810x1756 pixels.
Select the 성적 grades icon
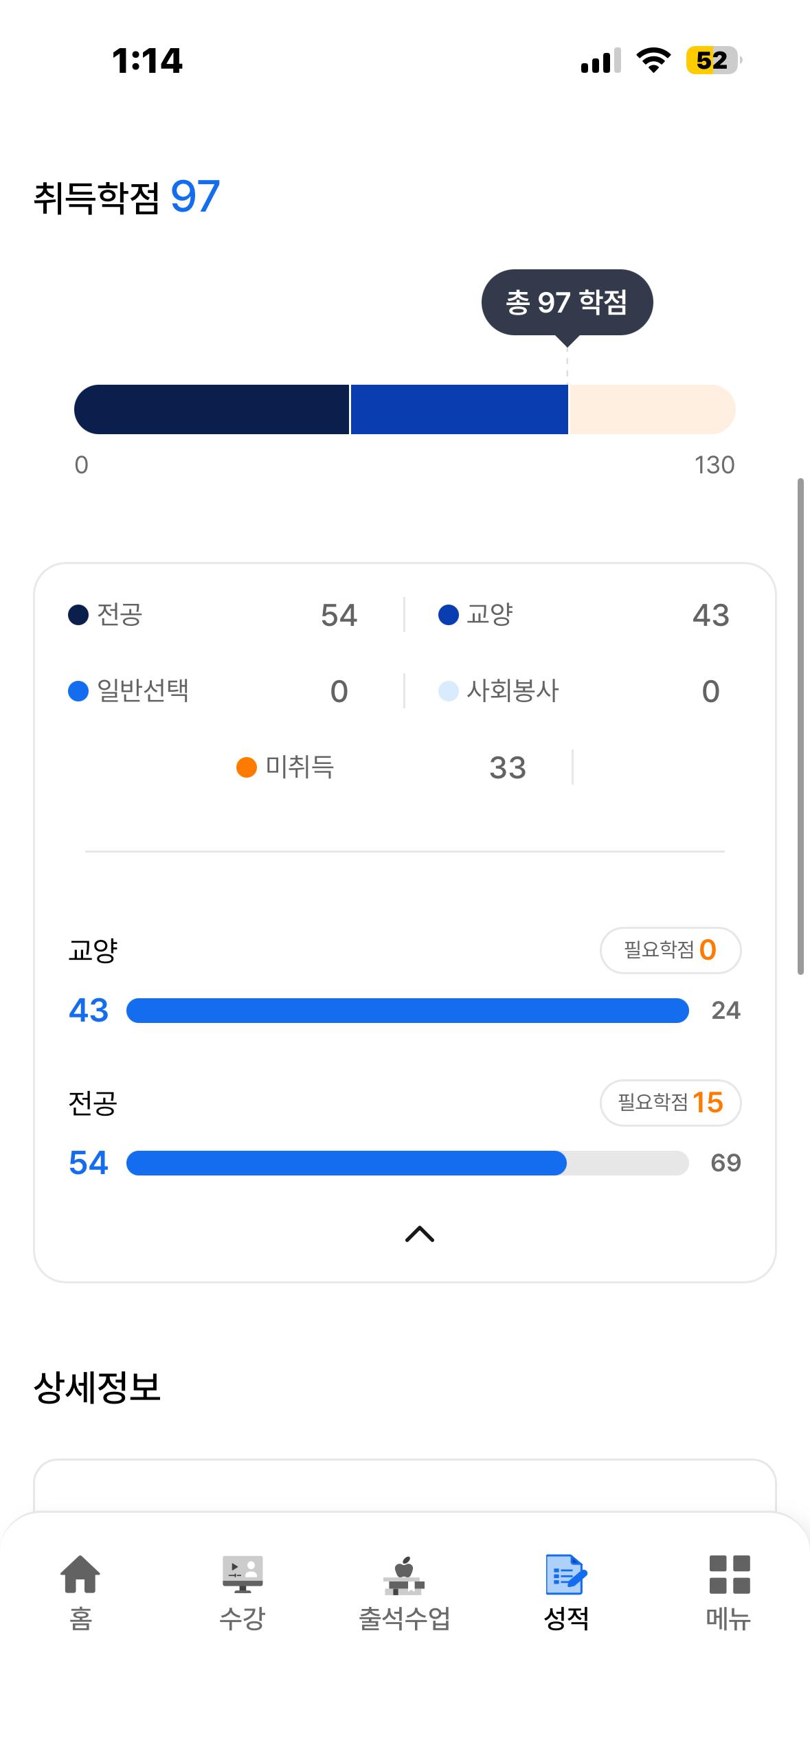566,1574
